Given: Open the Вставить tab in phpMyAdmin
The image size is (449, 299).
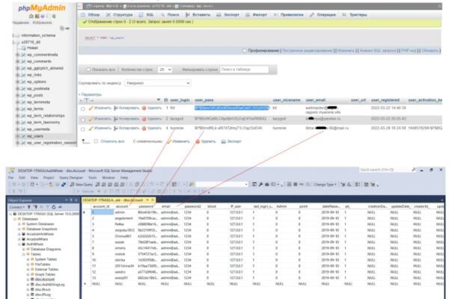Looking at the screenshot, I should pos(198,15).
